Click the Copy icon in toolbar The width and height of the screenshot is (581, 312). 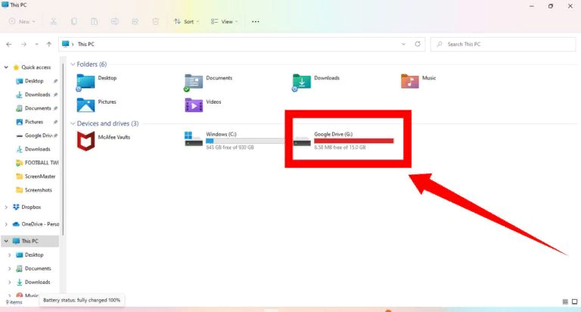point(73,21)
